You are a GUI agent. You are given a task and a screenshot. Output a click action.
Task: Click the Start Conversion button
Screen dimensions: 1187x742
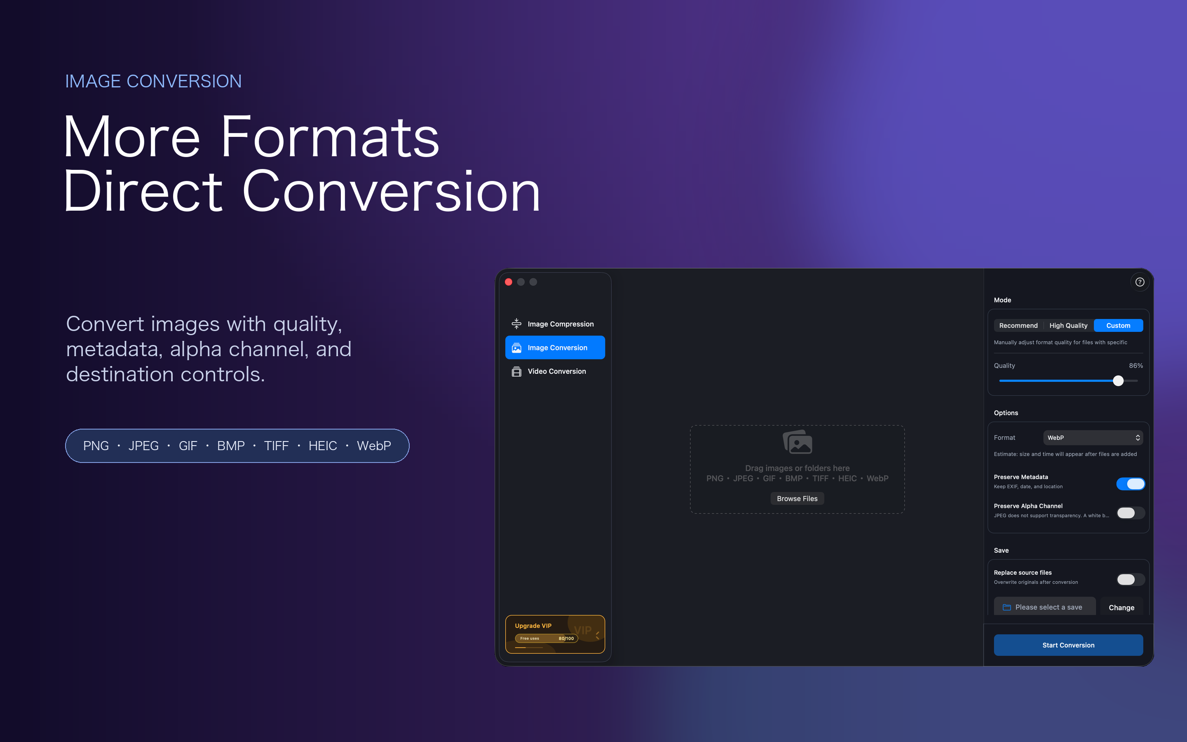[1068, 645]
